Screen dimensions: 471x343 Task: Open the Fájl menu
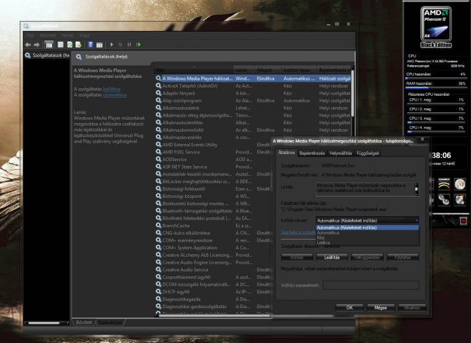[30, 36]
